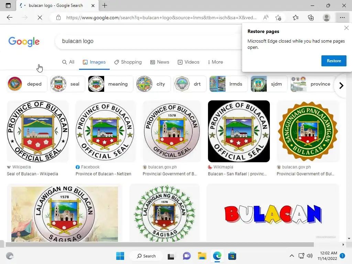
Task: Open the notification badge icon
Action: point(342,255)
